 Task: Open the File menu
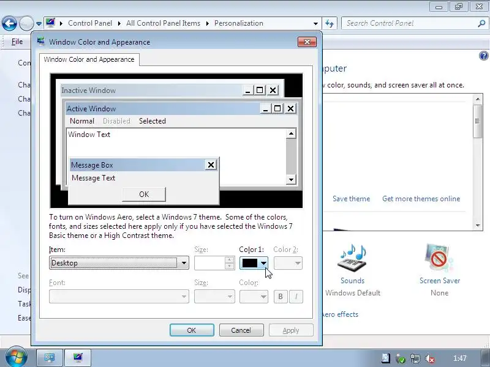tap(17, 42)
